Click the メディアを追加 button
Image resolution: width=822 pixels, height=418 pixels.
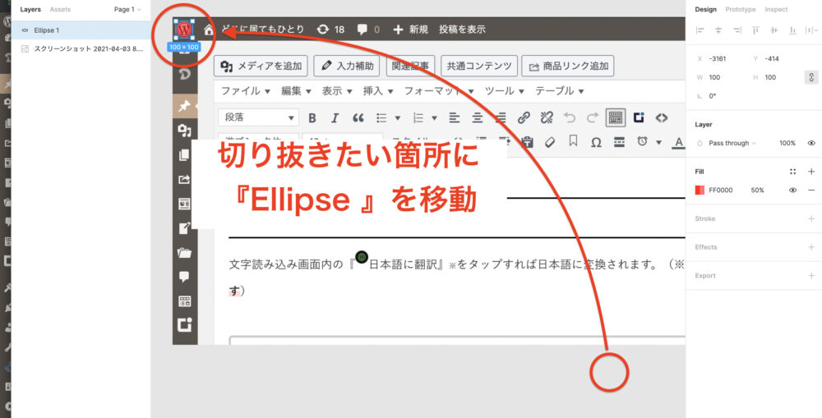[261, 66]
